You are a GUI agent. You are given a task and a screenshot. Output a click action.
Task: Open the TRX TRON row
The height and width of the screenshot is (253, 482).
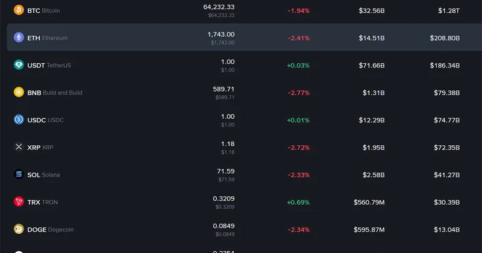[245, 202]
